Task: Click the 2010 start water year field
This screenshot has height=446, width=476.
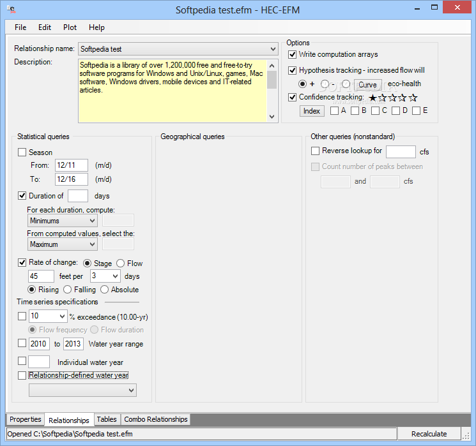Action: coord(39,344)
